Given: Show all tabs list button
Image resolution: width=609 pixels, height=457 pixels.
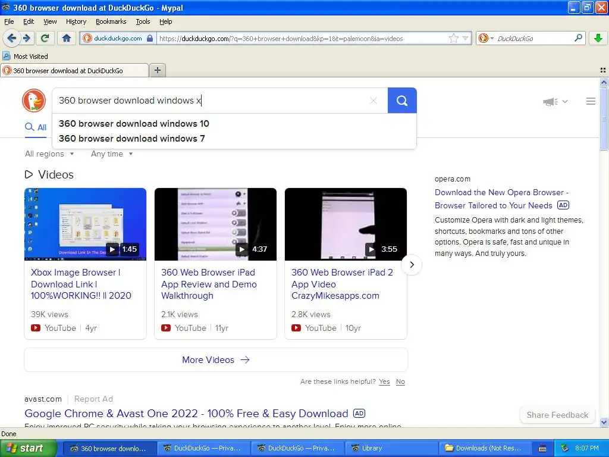Looking at the screenshot, I should tap(603, 70).
